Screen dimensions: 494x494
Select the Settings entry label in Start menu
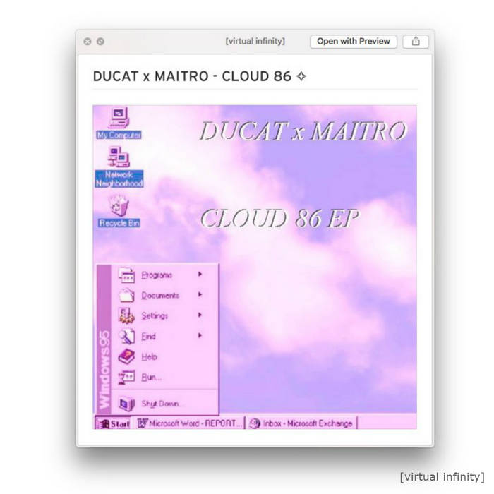155,315
